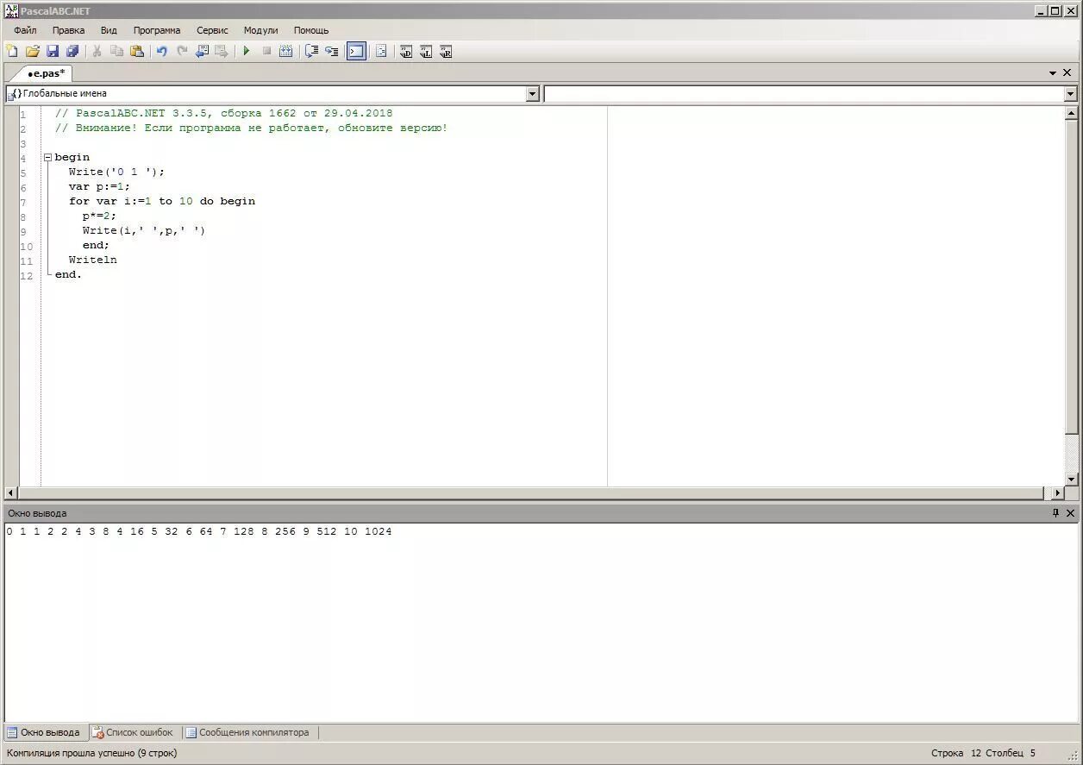Copy selection with the toolbar copy icon
This screenshot has width=1083, height=765.
pos(116,52)
